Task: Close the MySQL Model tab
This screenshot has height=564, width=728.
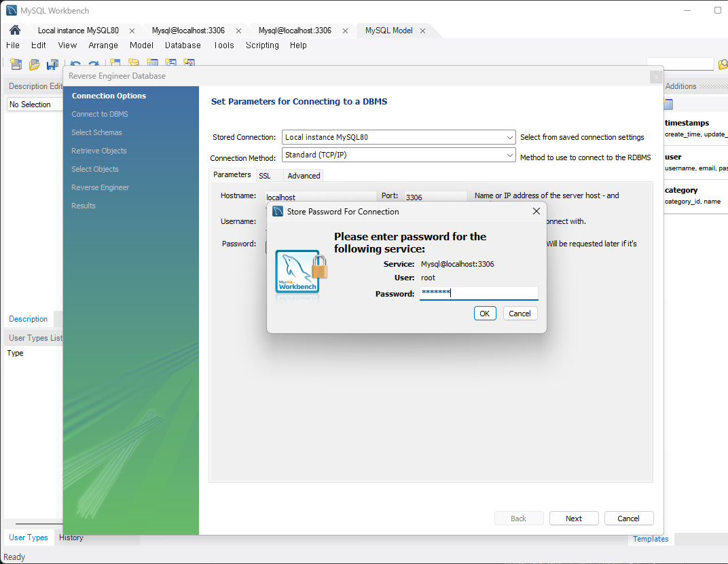Action: tap(422, 31)
